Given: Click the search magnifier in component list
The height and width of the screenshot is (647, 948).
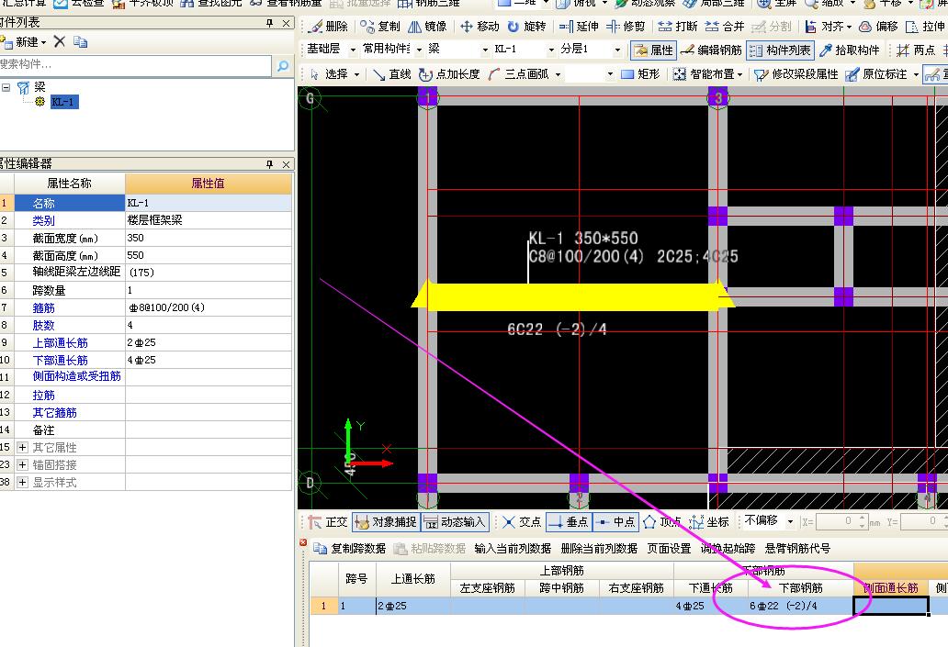Looking at the screenshot, I should pos(282,66).
